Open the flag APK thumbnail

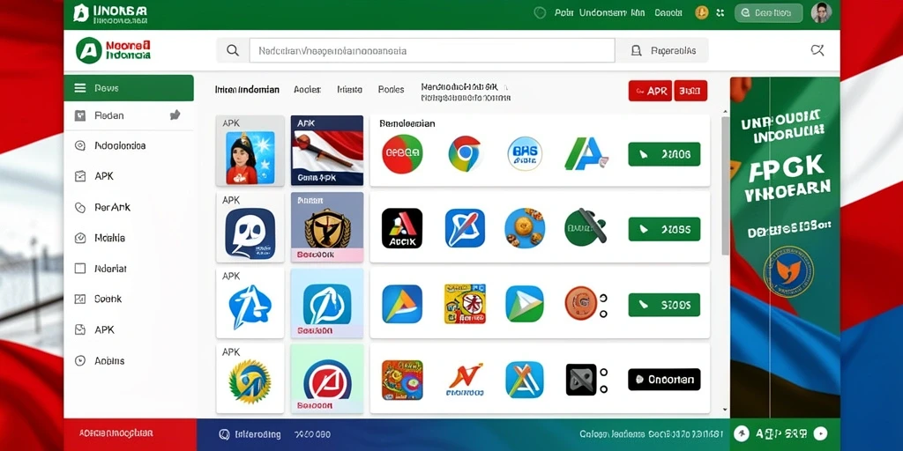pyautogui.click(x=326, y=151)
